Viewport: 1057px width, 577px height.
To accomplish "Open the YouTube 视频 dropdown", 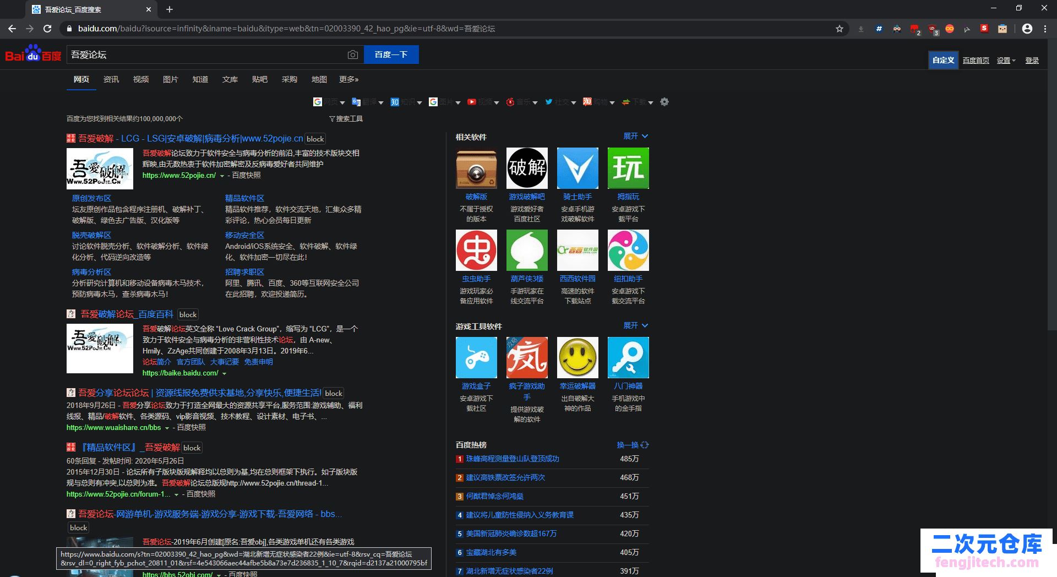I will 483,102.
